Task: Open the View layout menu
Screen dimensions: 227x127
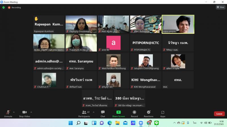Action: tap(220, 7)
